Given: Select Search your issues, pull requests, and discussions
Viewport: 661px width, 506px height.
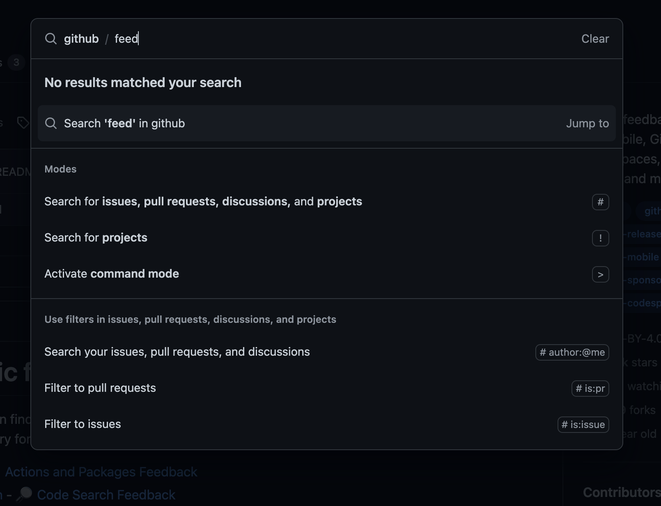Looking at the screenshot, I should coord(327,352).
